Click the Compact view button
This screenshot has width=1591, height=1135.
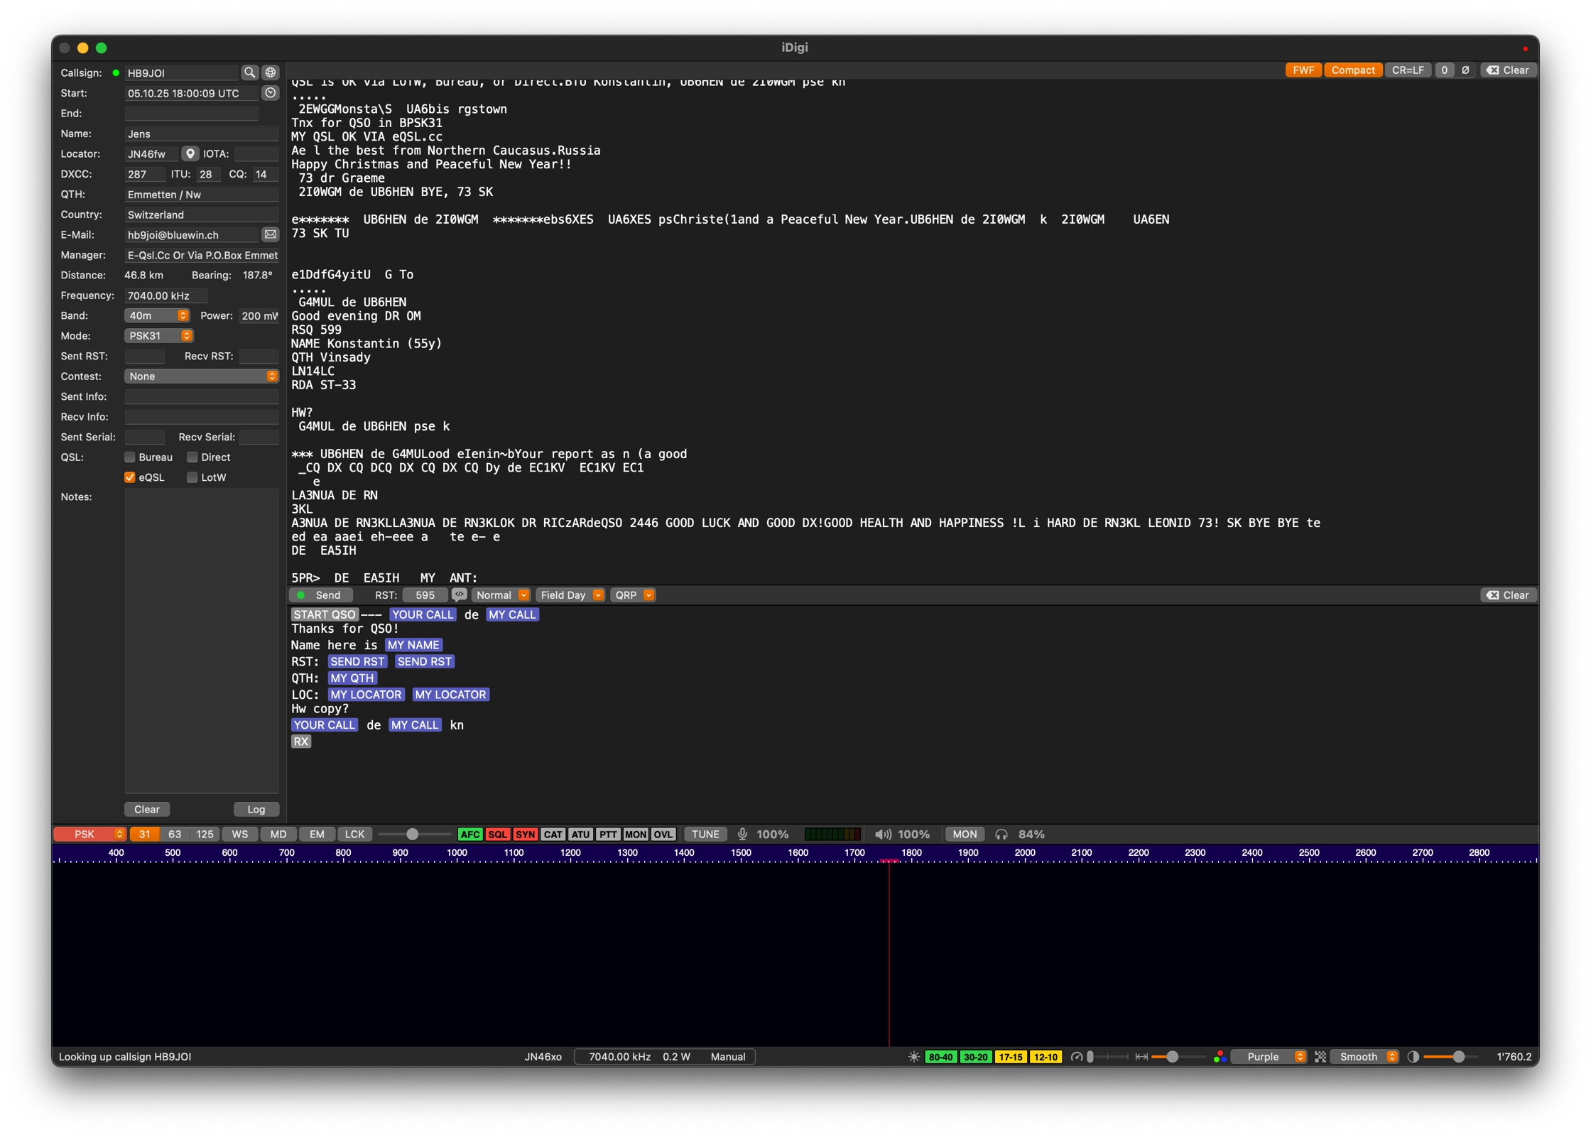coord(1353,70)
